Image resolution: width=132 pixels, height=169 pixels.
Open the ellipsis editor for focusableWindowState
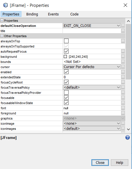(x=123, y=103)
